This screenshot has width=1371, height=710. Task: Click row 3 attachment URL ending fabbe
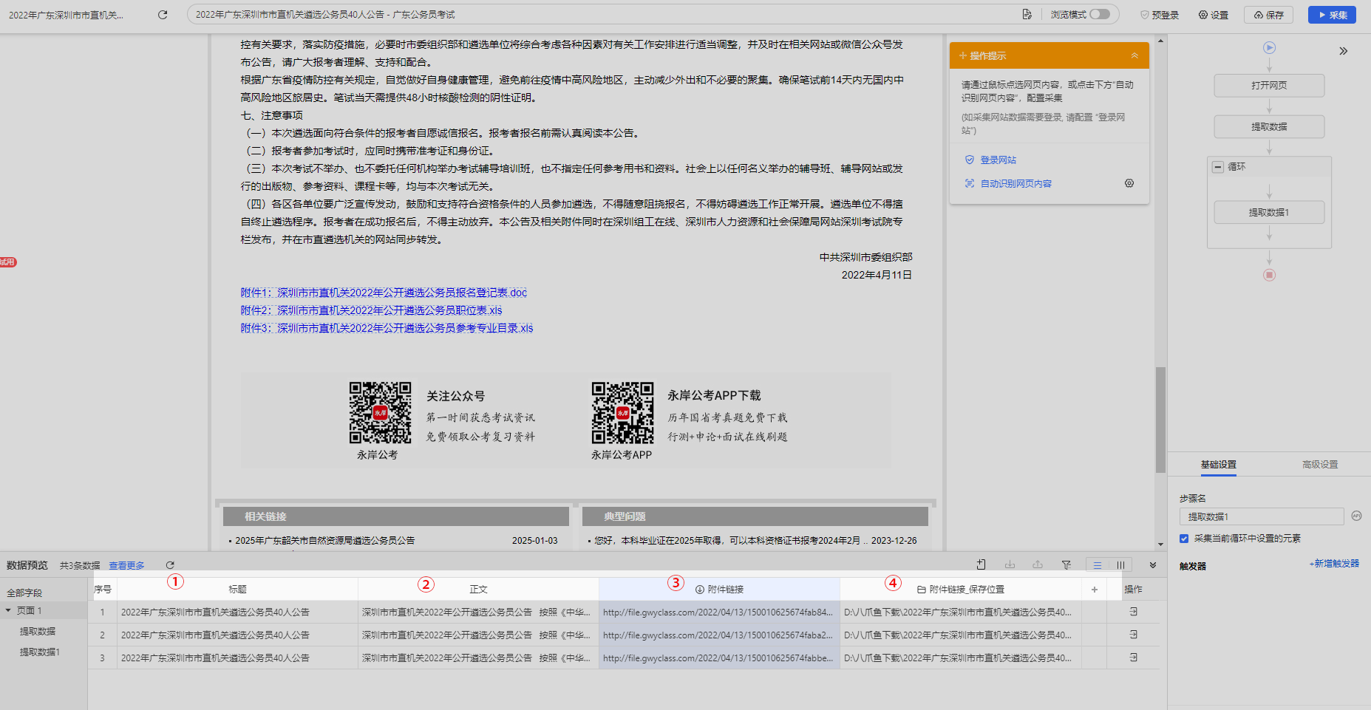(718, 658)
